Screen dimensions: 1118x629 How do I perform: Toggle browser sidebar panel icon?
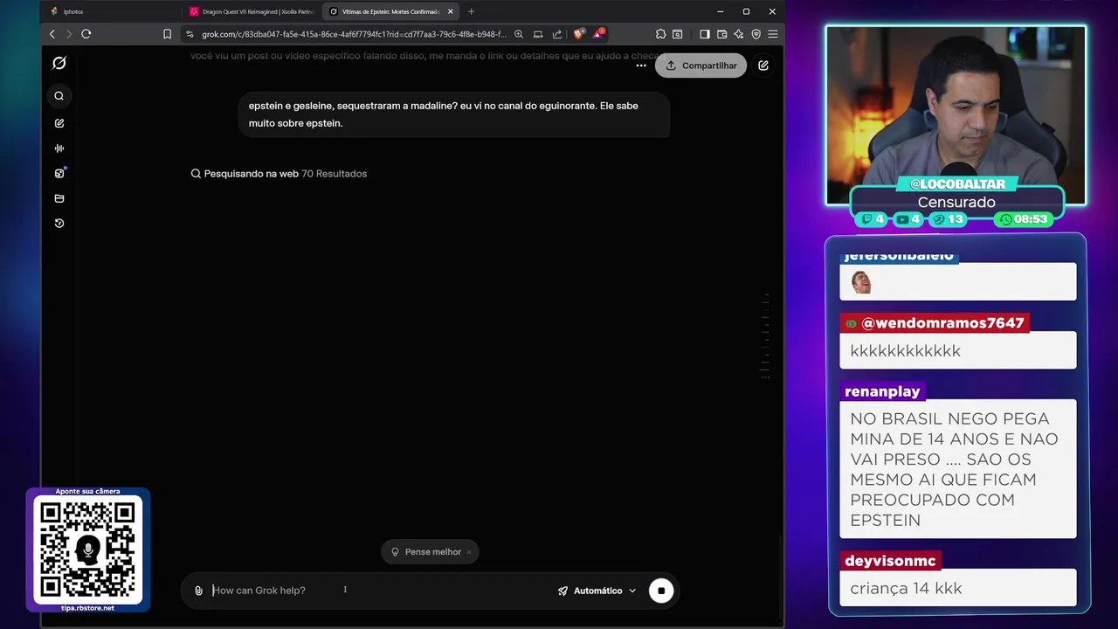click(705, 34)
